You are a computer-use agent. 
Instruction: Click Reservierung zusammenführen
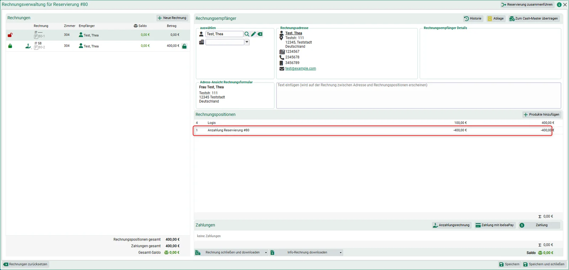coord(527,5)
